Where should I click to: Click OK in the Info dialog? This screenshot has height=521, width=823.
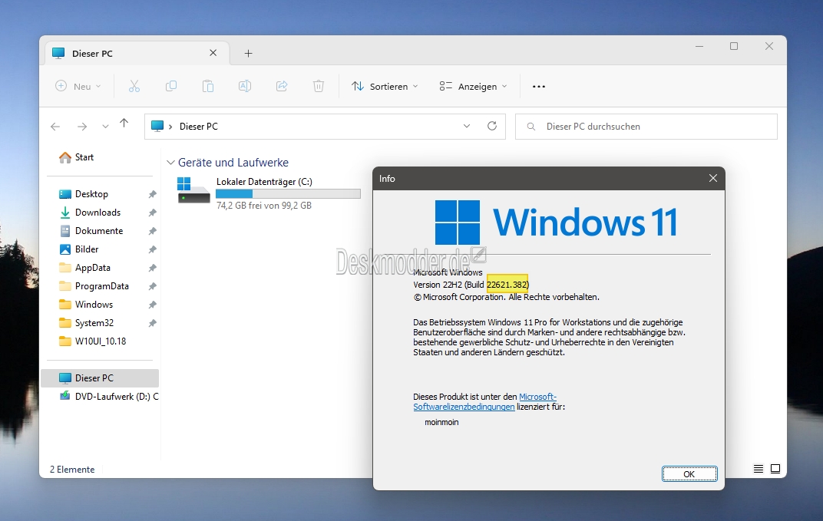click(689, 473)
